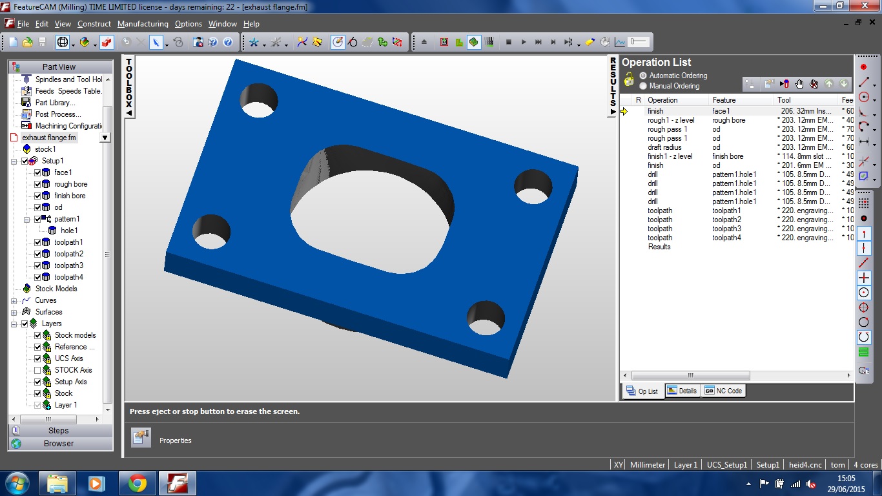Expand the Surfaces tree node
Screen dimensions: 882x496
tap(14, 312)
